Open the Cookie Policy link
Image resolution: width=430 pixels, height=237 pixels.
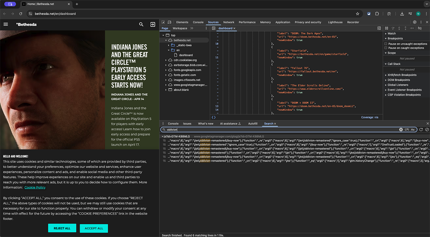[x=35, y=187]
